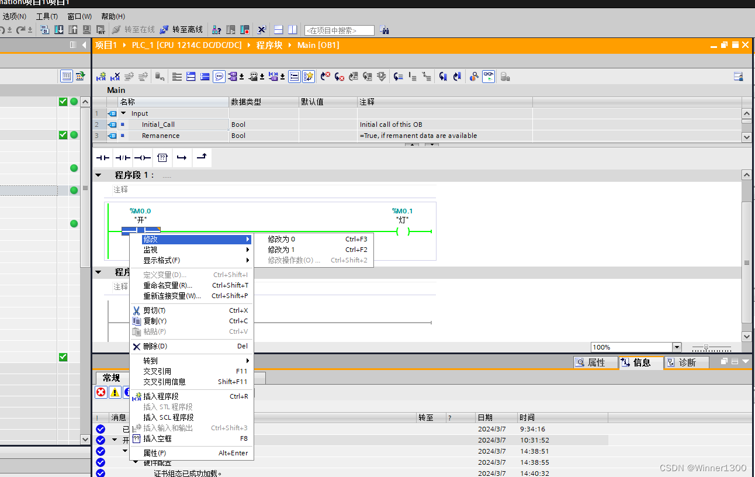
Task: Collapse the Input section in interface table
Action: 123,113
